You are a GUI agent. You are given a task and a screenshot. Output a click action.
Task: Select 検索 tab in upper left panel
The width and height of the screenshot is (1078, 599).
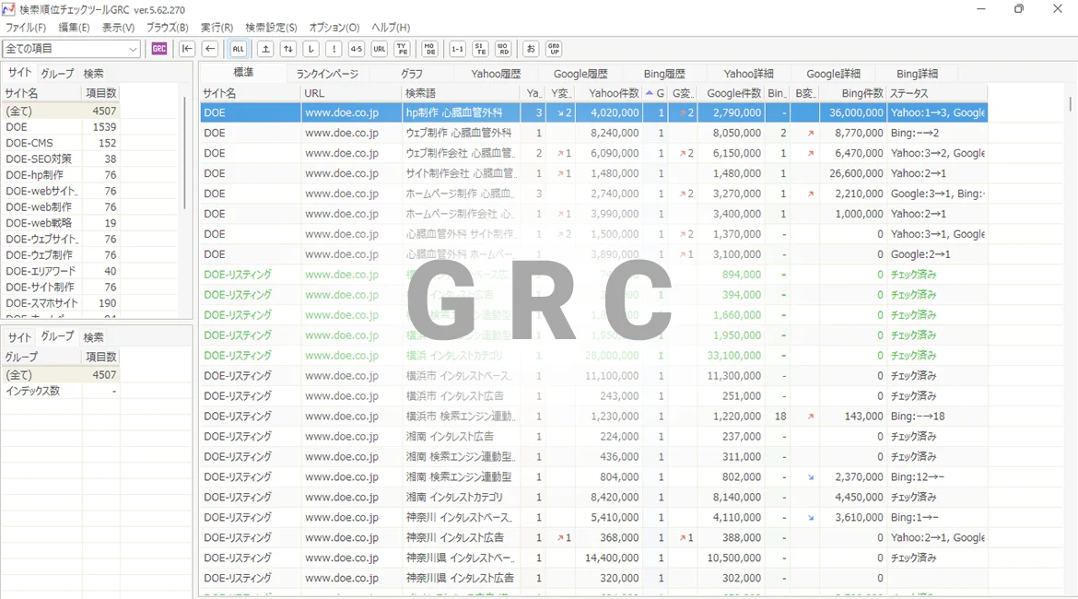(x=93, y=74)
